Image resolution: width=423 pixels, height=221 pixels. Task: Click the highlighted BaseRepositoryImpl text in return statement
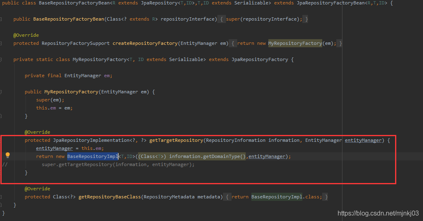coord(92,156)
